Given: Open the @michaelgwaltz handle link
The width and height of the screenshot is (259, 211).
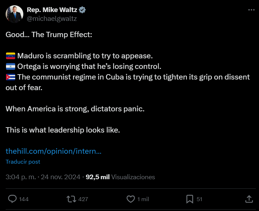Looking at the screenshot, I should pyautogui.click(x=52, y=19).
